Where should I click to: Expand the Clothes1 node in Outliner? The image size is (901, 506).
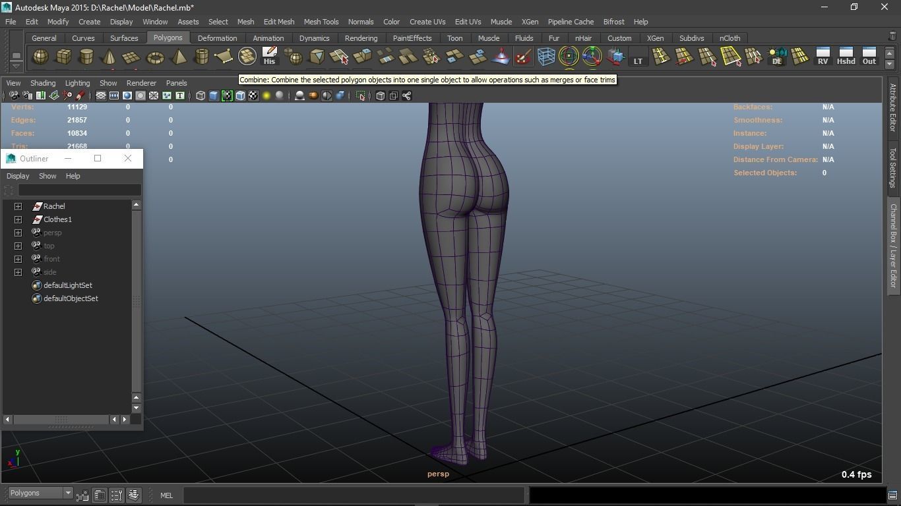click(x=18, y=219)
